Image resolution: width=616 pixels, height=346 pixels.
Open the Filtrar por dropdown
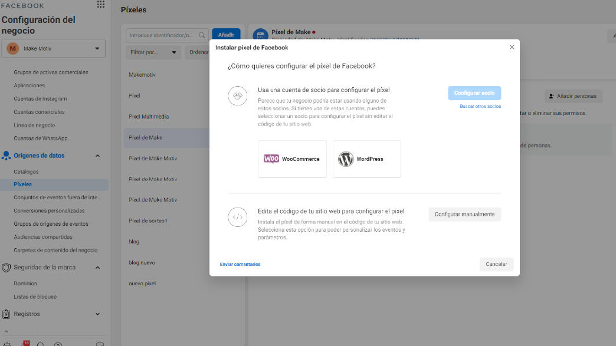(x=153, y=52)
